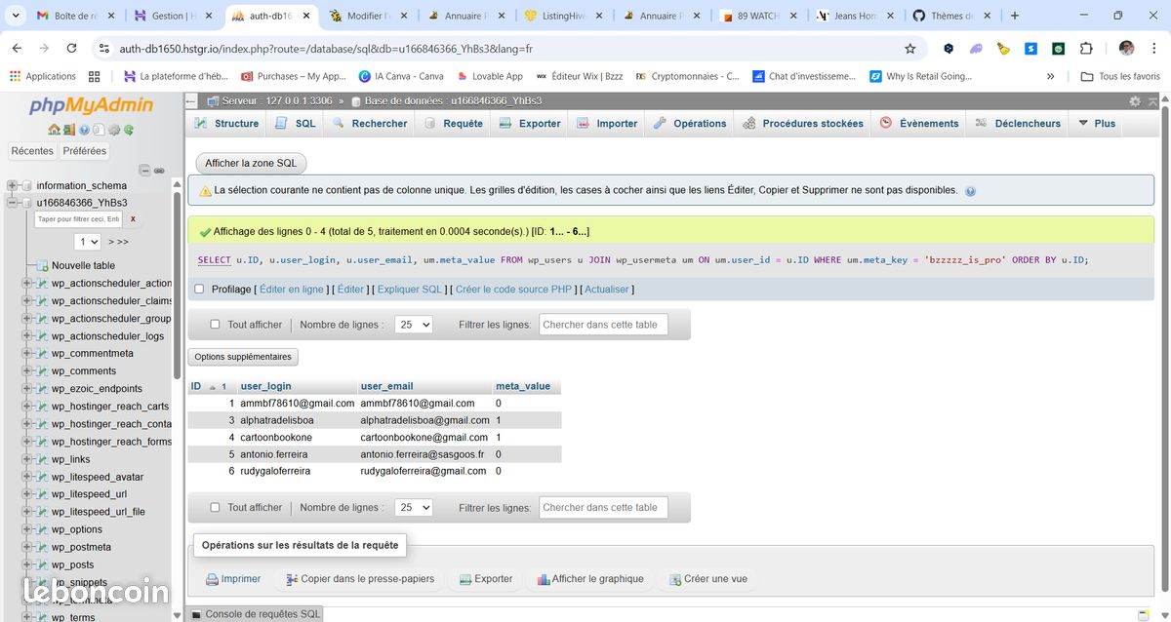This screenshot has height=622, width=1171.
Task: Open page settings gear at top right of phpMyAdmin
Action: click(1135, 100)
